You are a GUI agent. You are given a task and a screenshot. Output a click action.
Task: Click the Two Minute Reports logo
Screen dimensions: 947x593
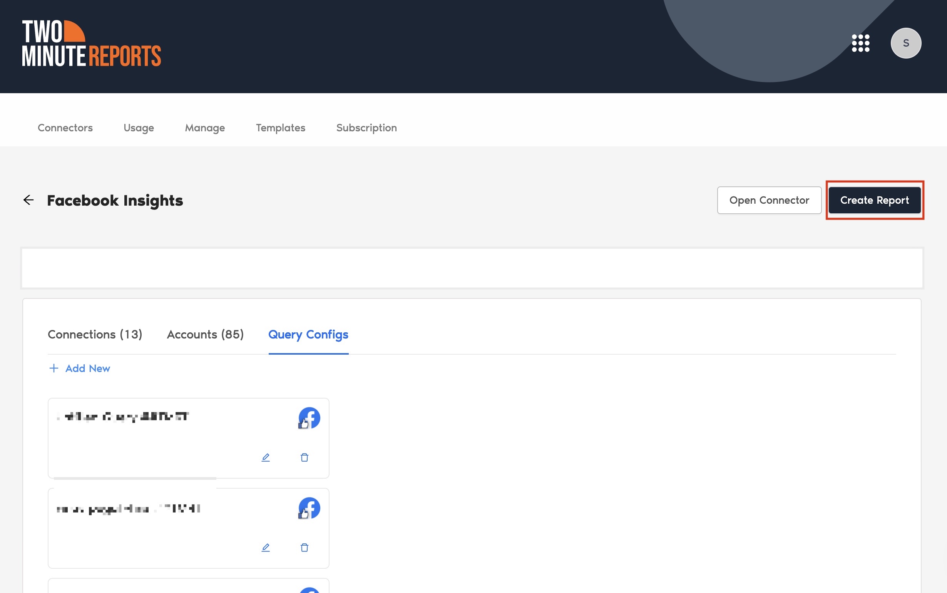point(92,43)
